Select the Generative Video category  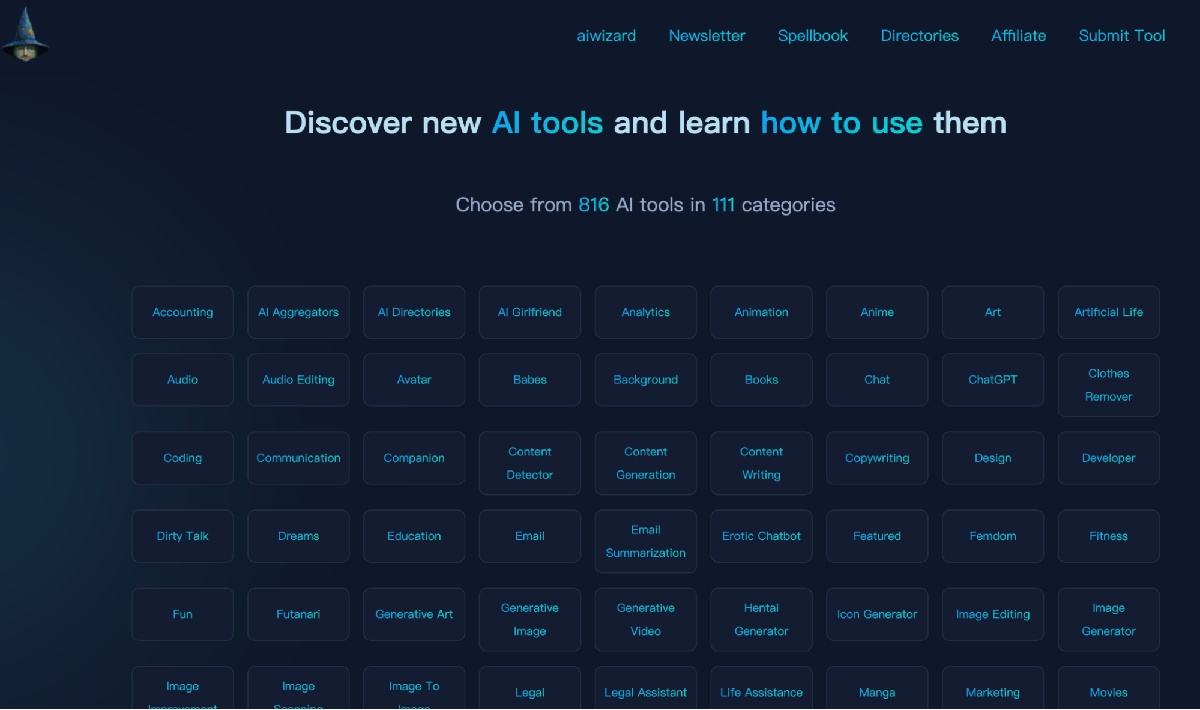(645, 619)
